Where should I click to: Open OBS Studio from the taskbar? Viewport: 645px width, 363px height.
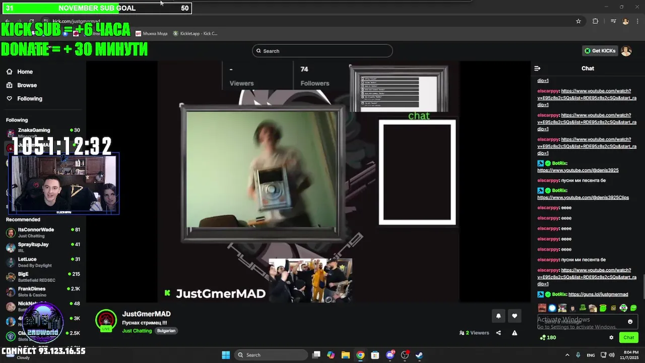pyautogui.click(x=404, y=355)
